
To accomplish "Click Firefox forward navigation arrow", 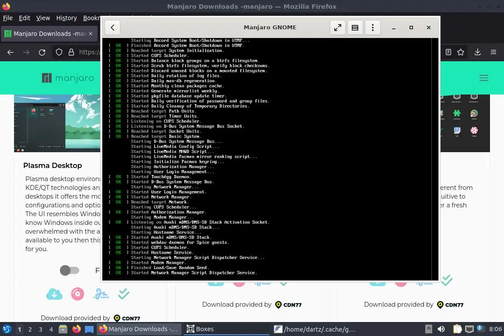I will 26,52.
